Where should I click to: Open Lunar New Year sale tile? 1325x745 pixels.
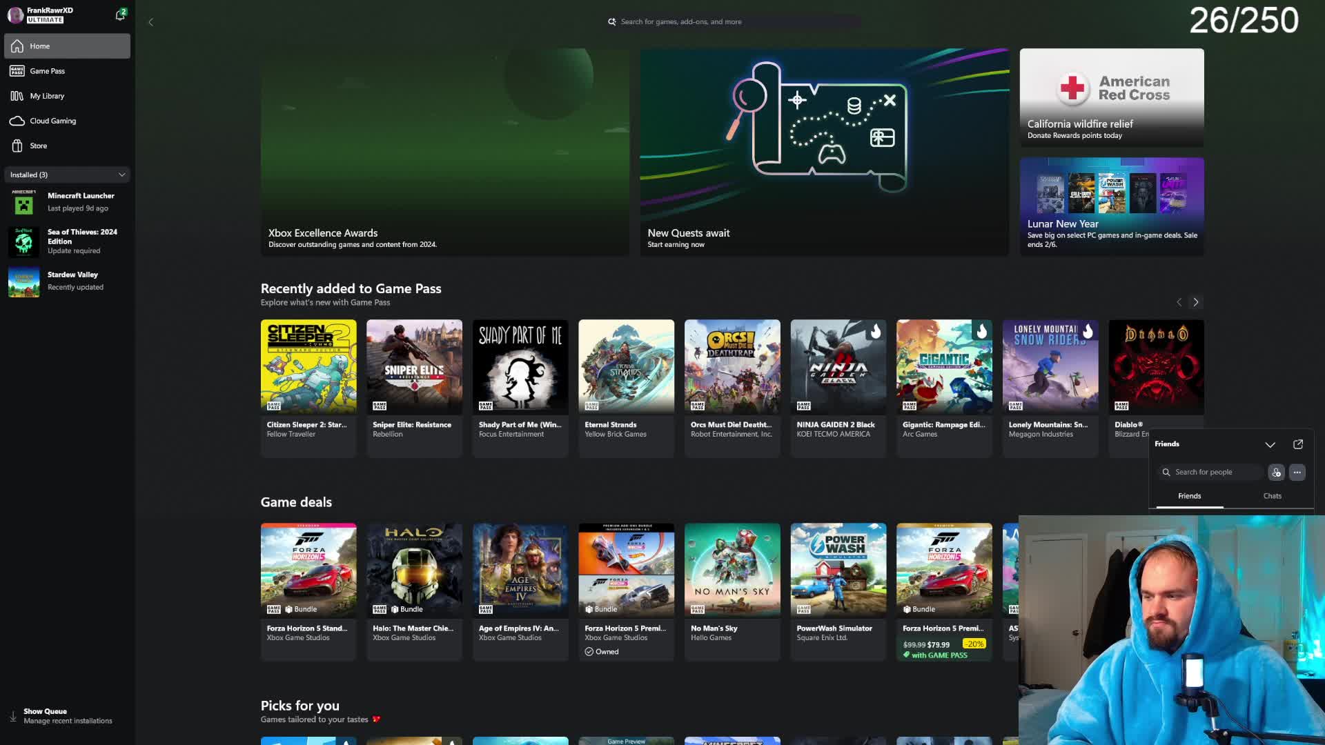tap(1111, 206)
